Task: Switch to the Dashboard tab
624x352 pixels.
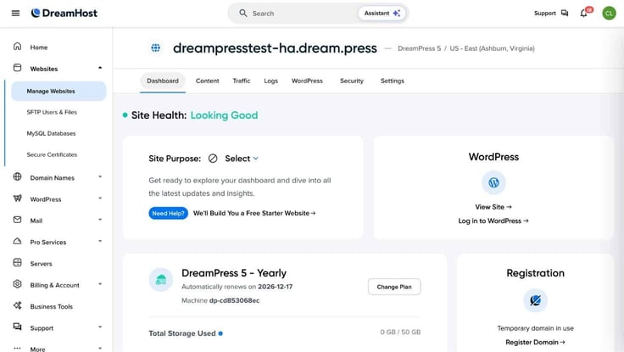Action: [x=163, y=81]
